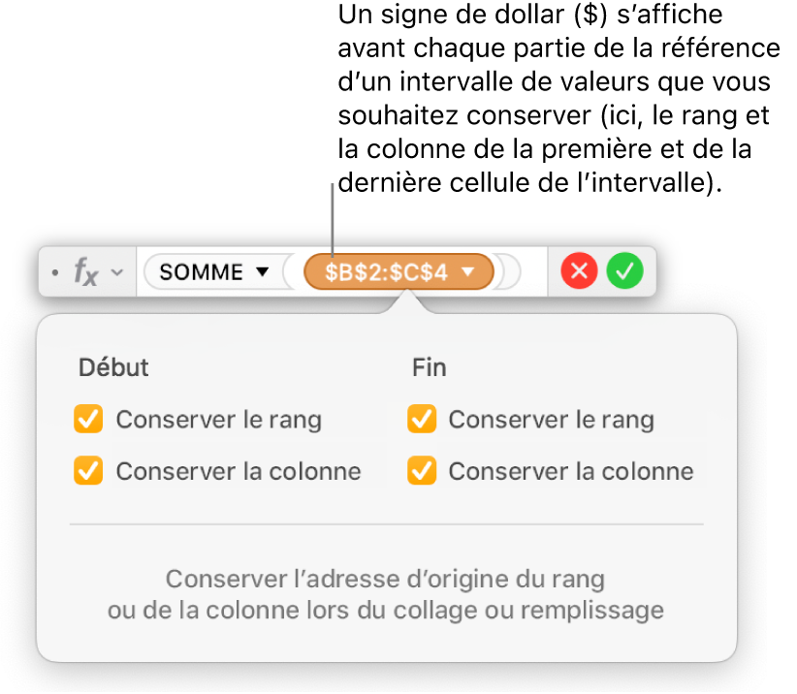Click the 'Conserver la colonne' label text under Fin
This screenshot has height=694, width=797.
(570, 471)
